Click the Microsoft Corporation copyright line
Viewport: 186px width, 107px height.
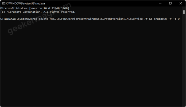pos(38,12)
